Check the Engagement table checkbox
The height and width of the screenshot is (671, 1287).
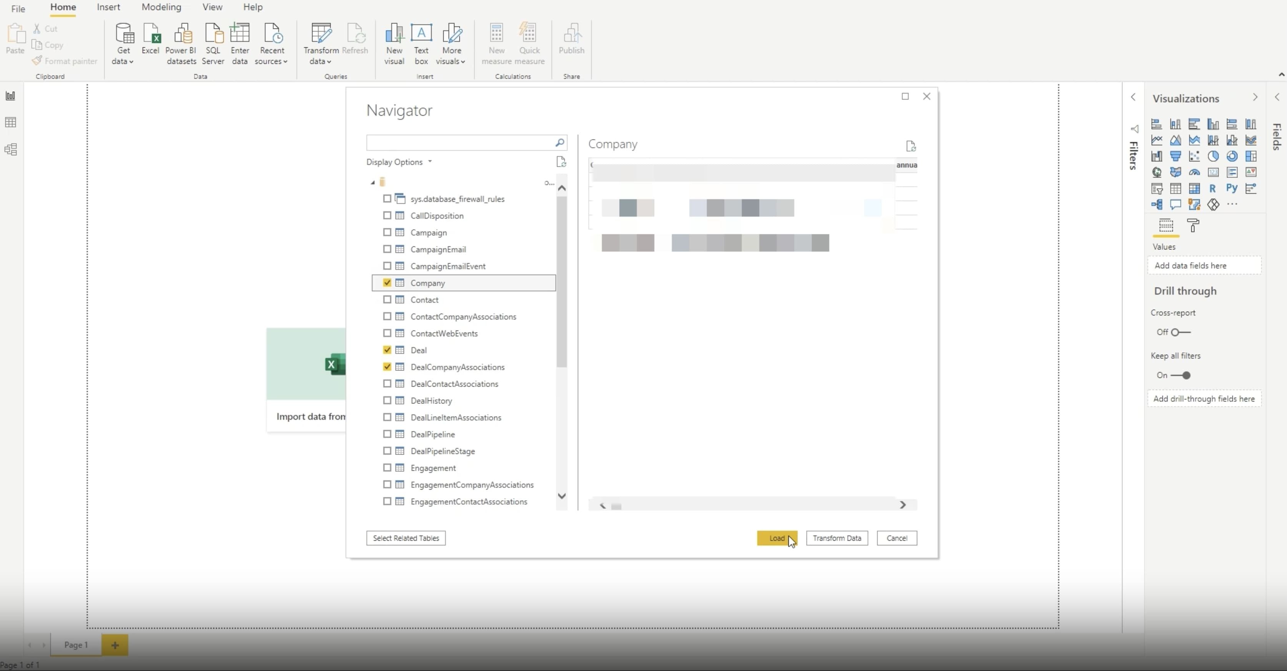click(387, 468)
